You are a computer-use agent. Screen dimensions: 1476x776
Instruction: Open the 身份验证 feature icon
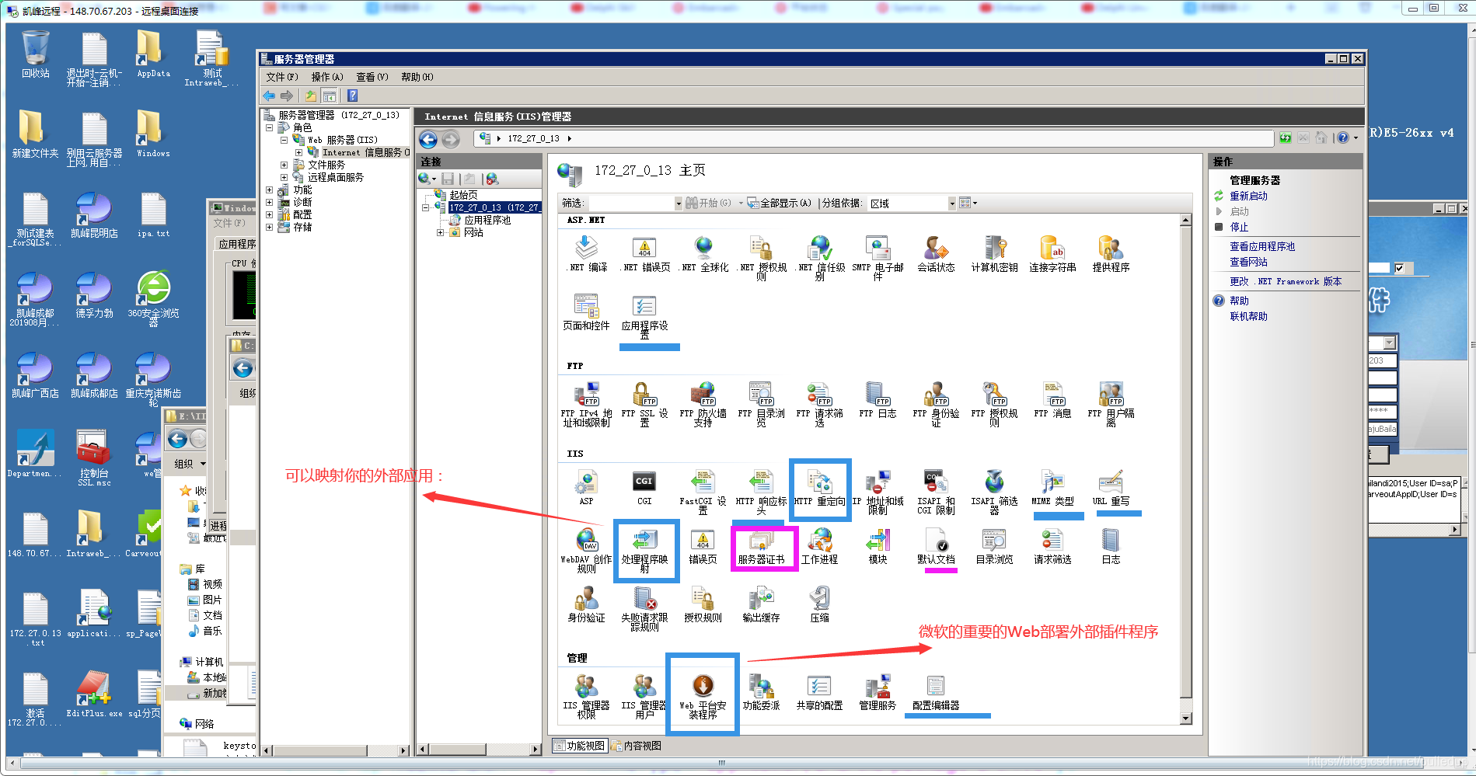[586, 604]
